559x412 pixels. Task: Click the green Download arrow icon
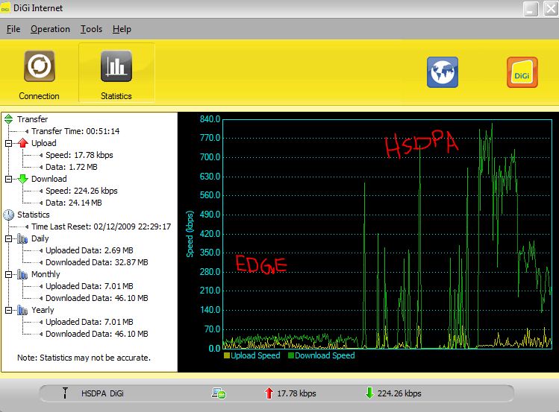pos(23,179)
